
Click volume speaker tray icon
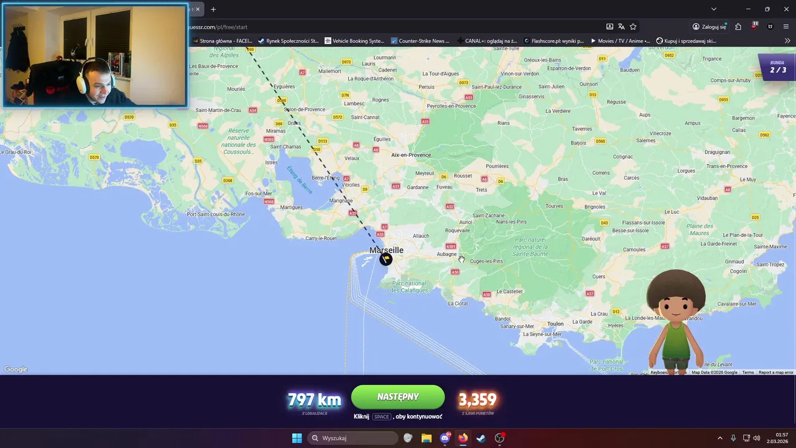pos(757,438)
